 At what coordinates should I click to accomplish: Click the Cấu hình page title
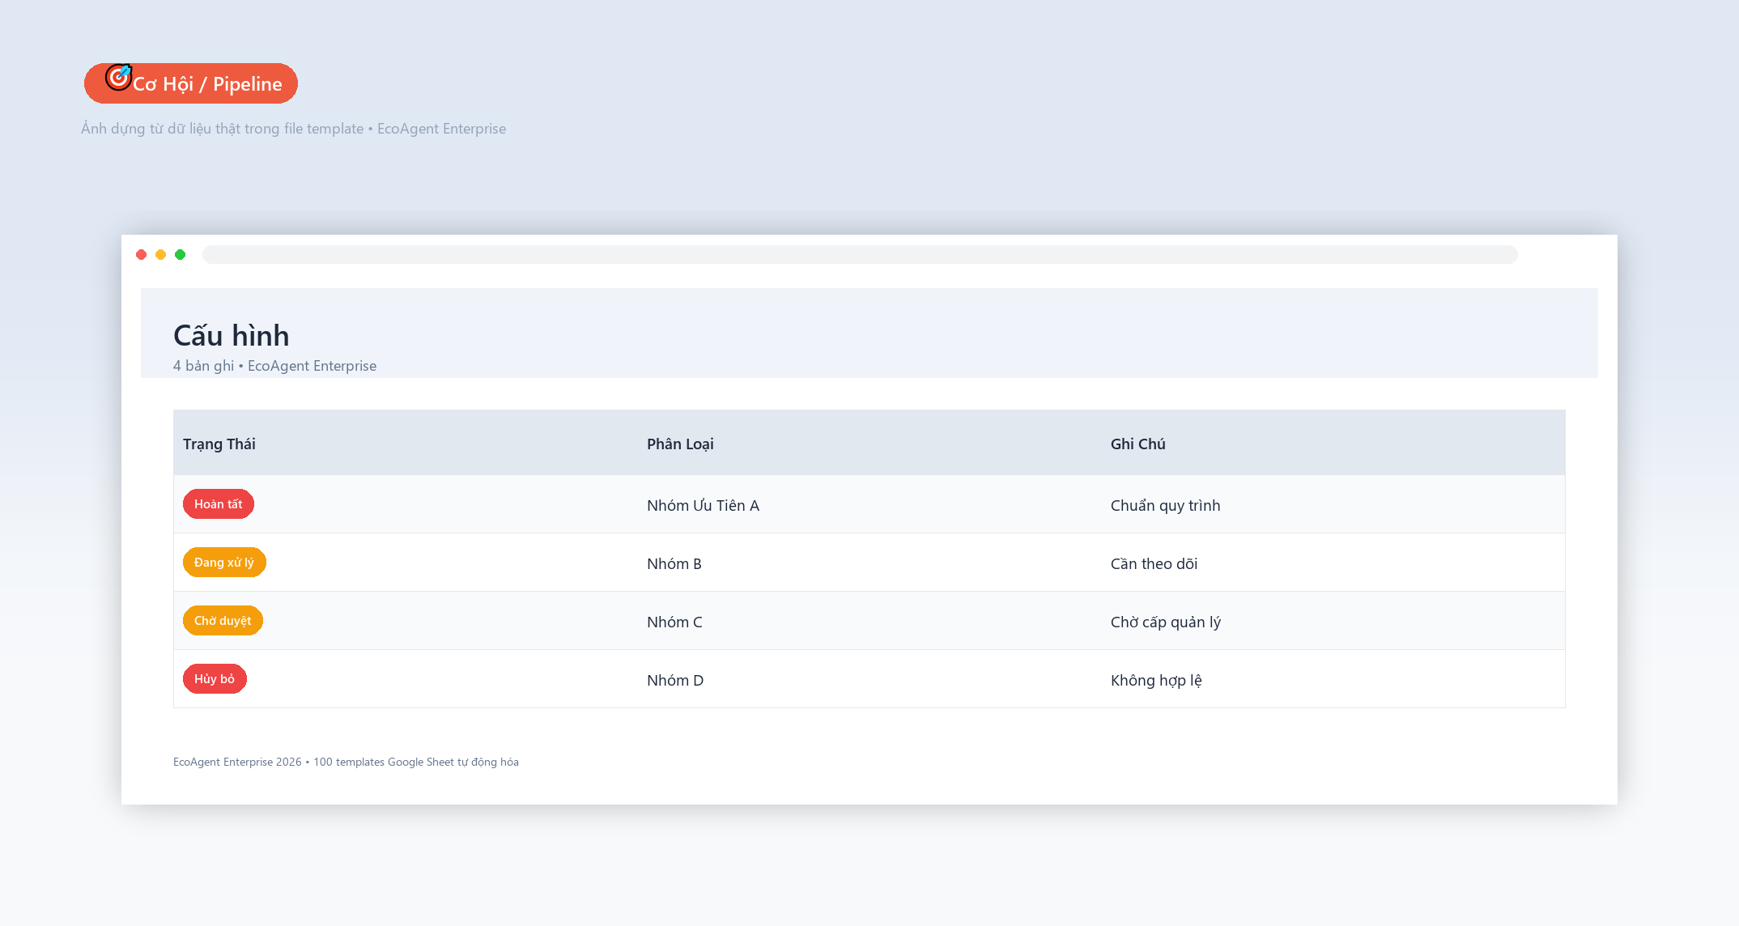tap(232, 335)
